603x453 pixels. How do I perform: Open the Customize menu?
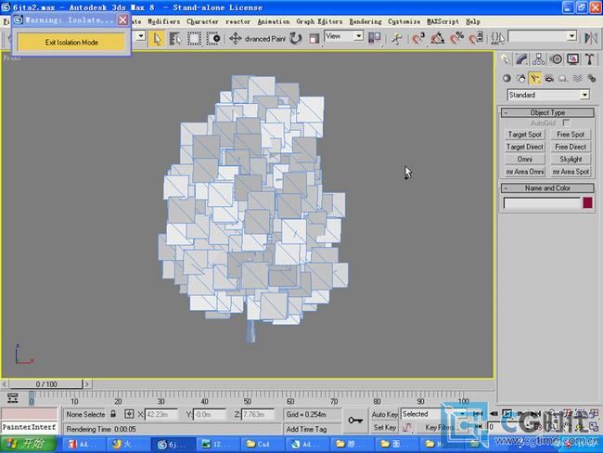point(404,21)
